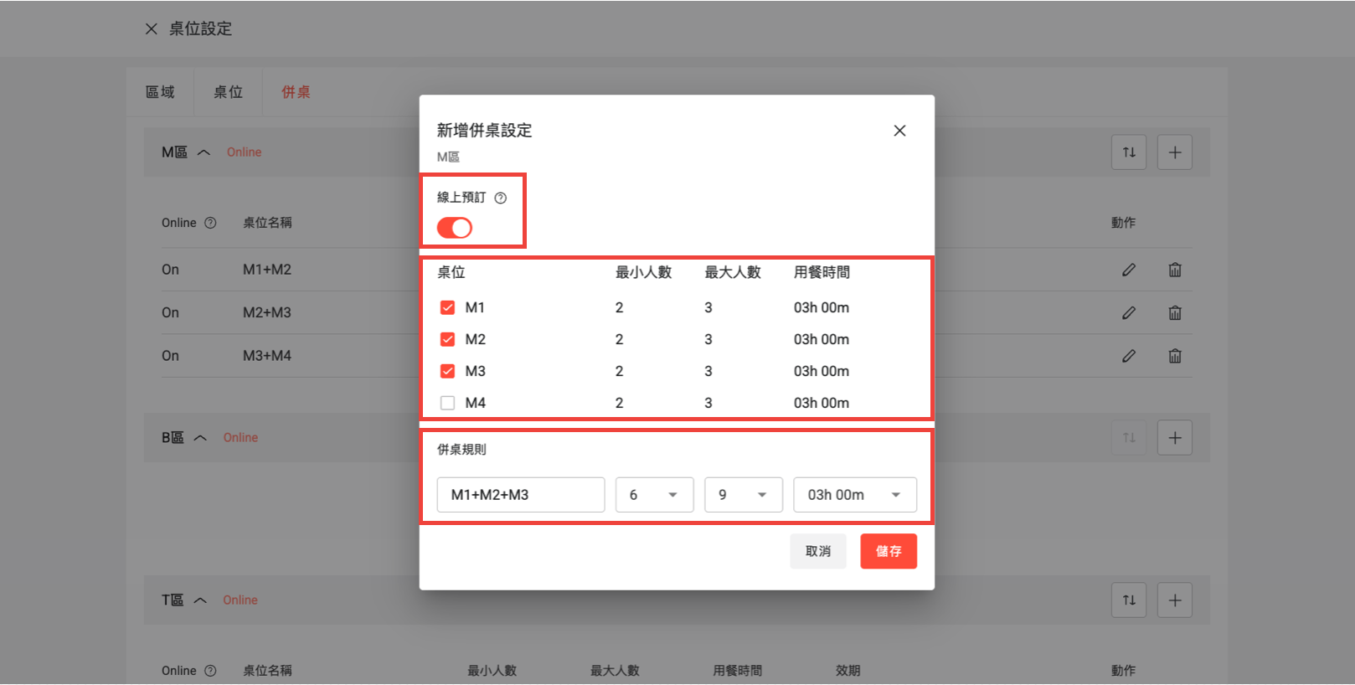Click the help icon beside 線上預訂
The image size is (1355, 685).
click(501, 198)
